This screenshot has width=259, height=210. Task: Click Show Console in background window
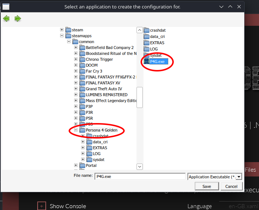click(x=68, y=206)
